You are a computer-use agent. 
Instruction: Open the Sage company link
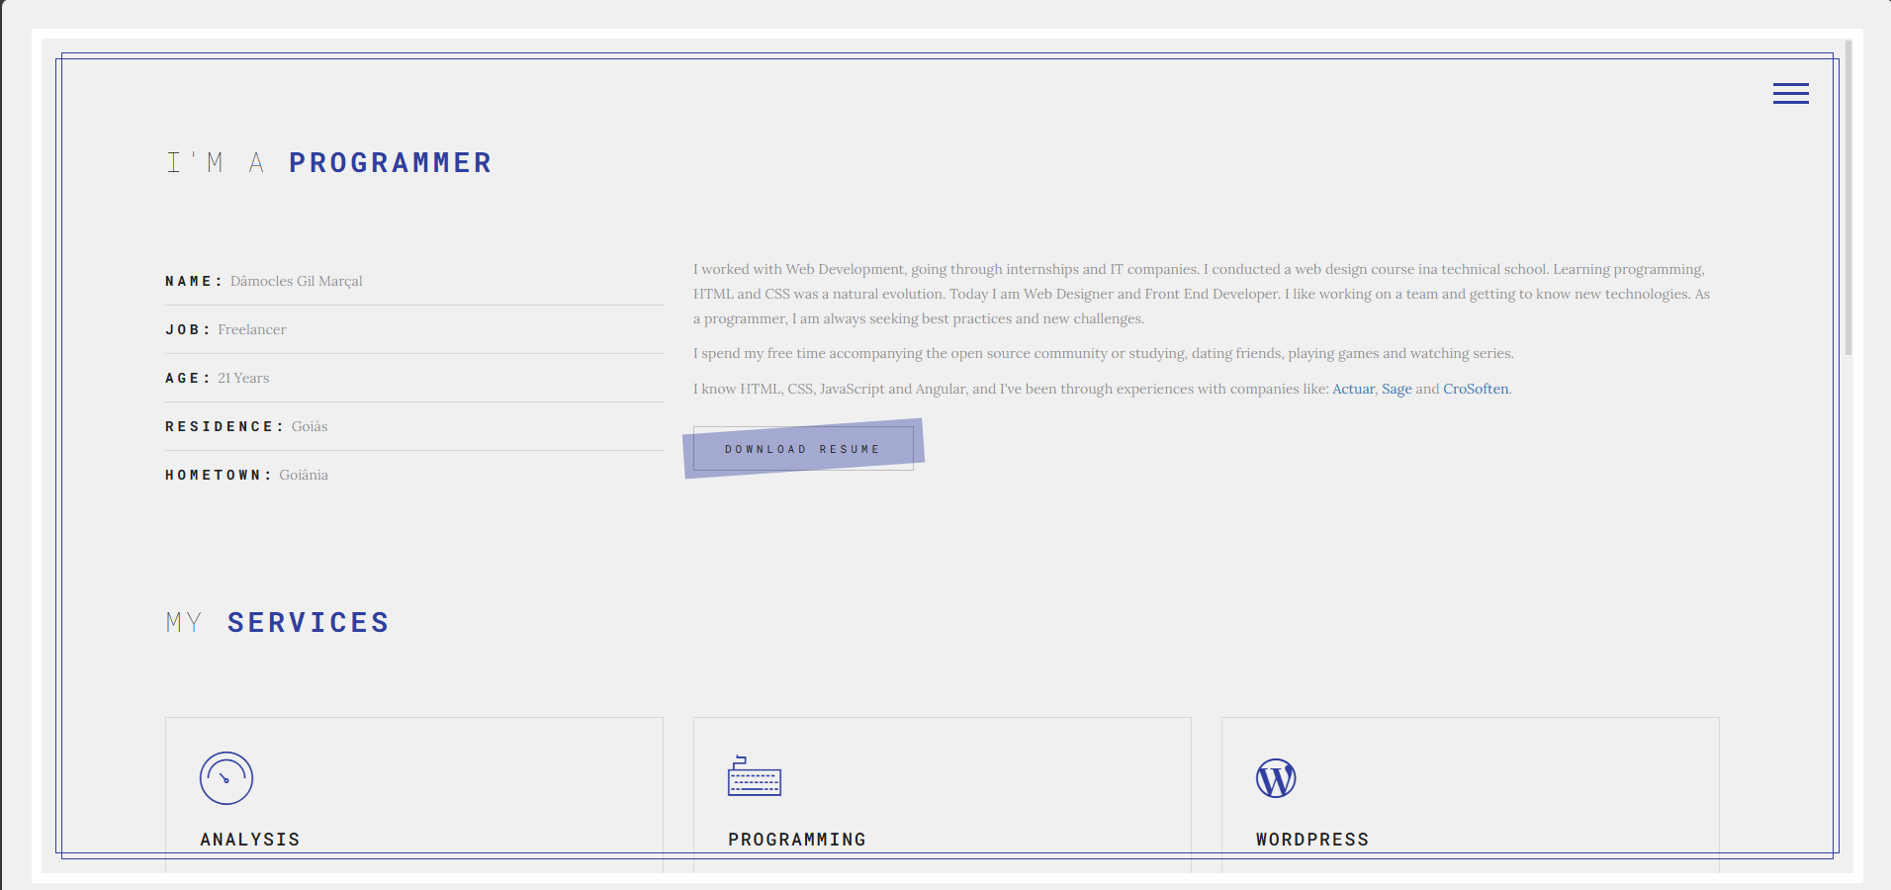(x=1396, y=389)
